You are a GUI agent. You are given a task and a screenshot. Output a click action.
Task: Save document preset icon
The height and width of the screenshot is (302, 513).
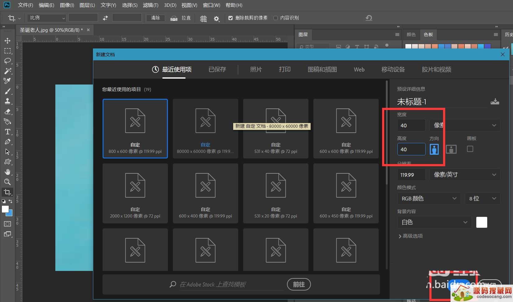495,102
